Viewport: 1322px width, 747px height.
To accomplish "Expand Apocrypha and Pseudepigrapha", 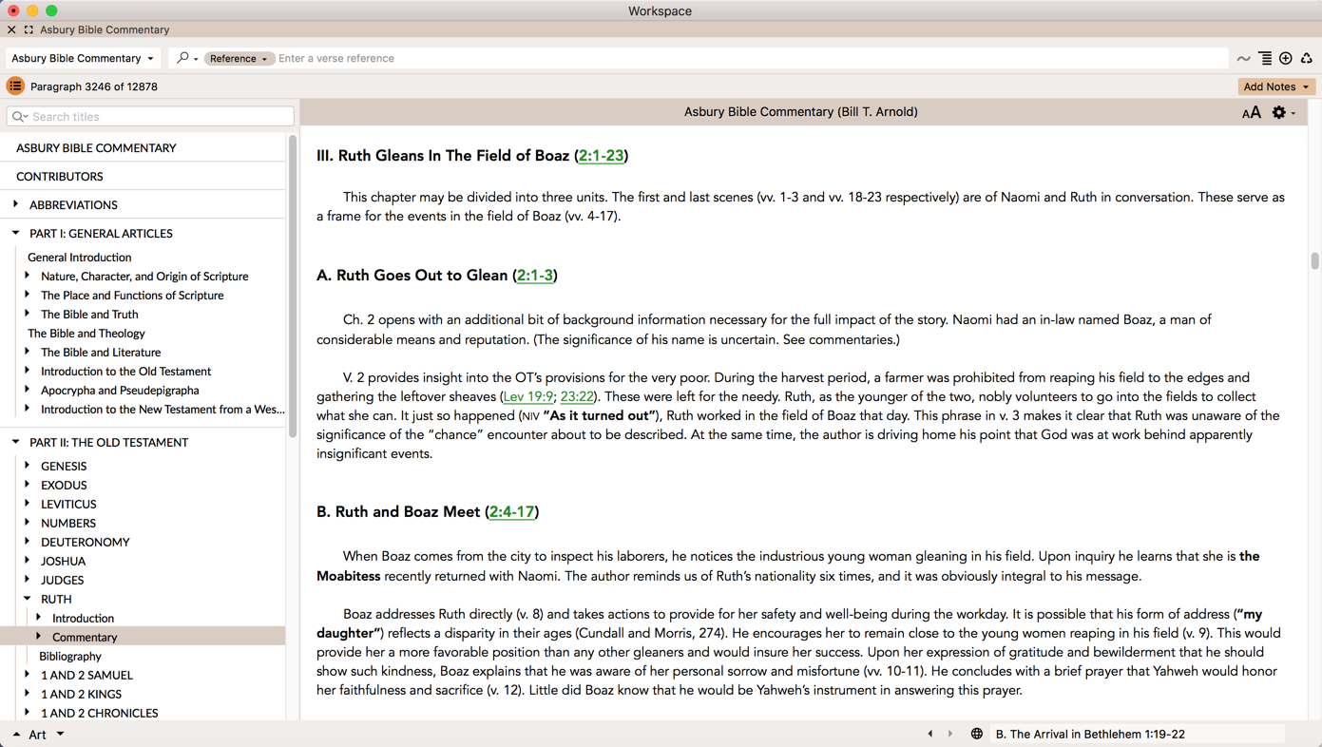I will (28, 390).
